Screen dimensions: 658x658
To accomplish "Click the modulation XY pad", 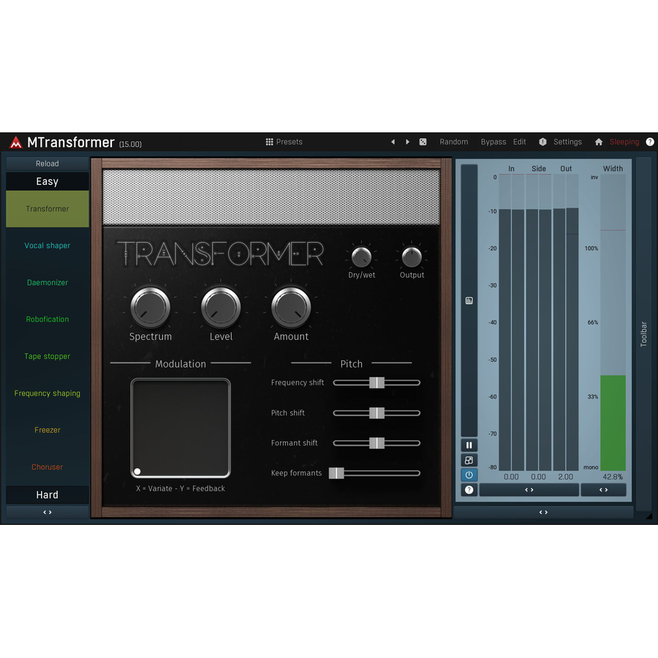I will 181,428.
